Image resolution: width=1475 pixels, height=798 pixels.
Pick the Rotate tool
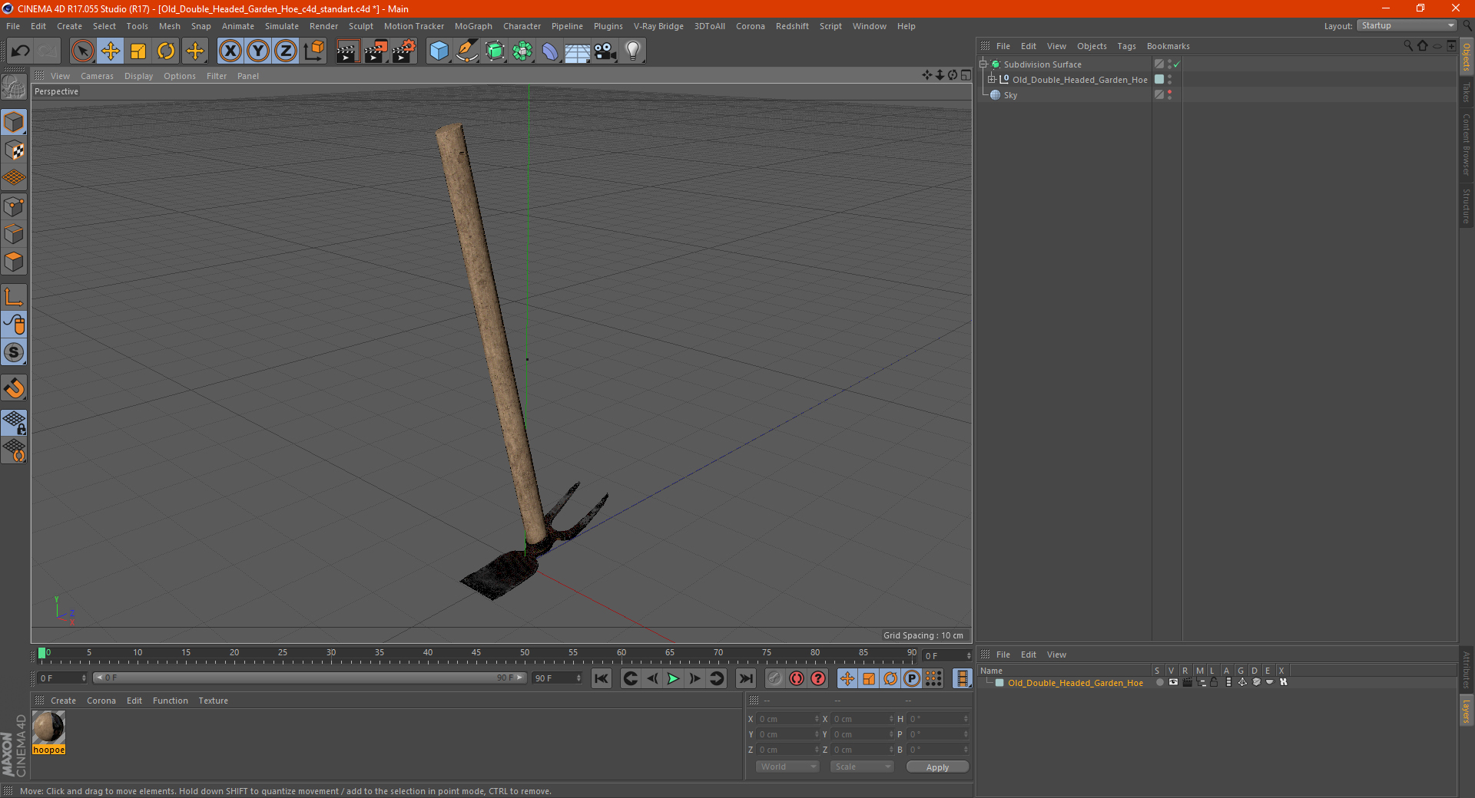point(166,51)
